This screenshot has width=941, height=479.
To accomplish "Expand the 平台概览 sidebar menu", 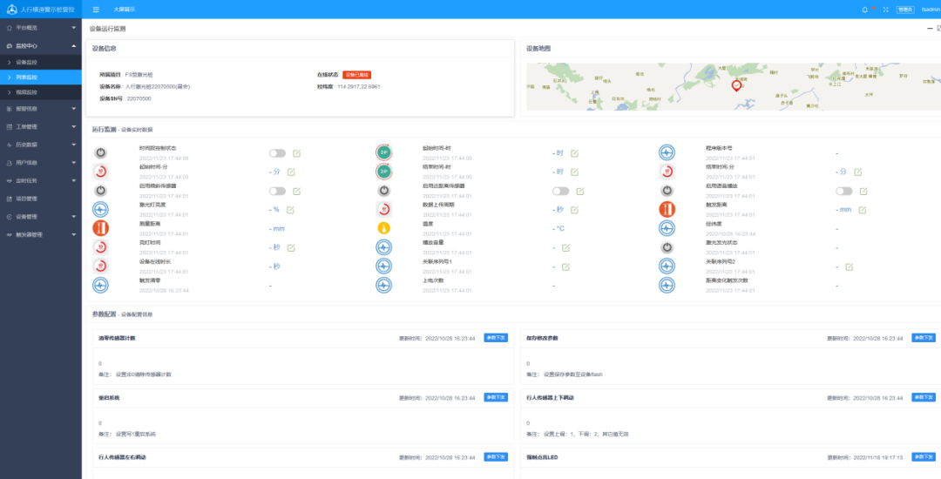I will tap(40, 28).
